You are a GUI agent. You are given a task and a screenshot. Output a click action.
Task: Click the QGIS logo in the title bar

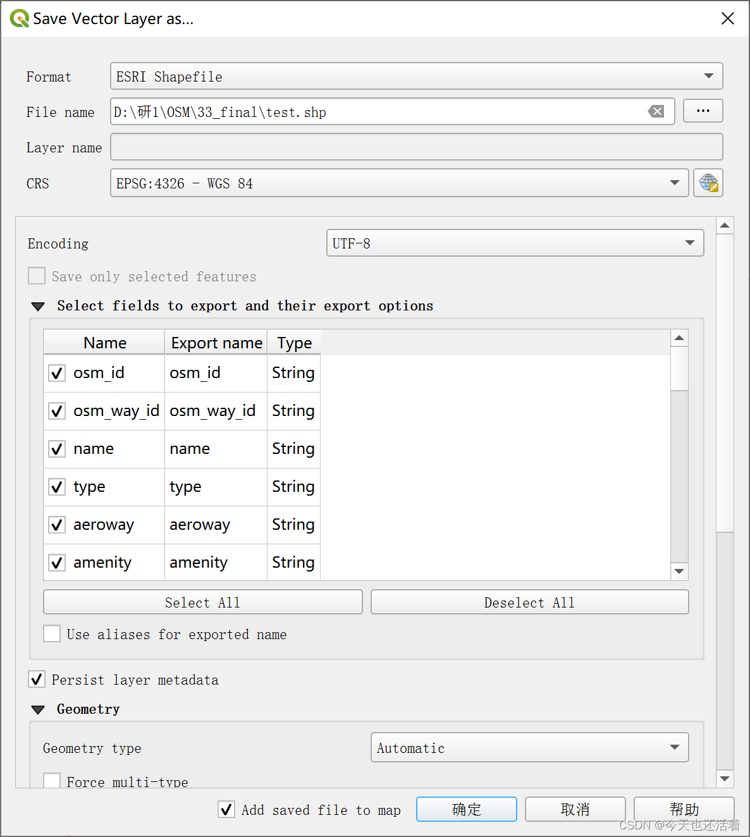point(19,18)
